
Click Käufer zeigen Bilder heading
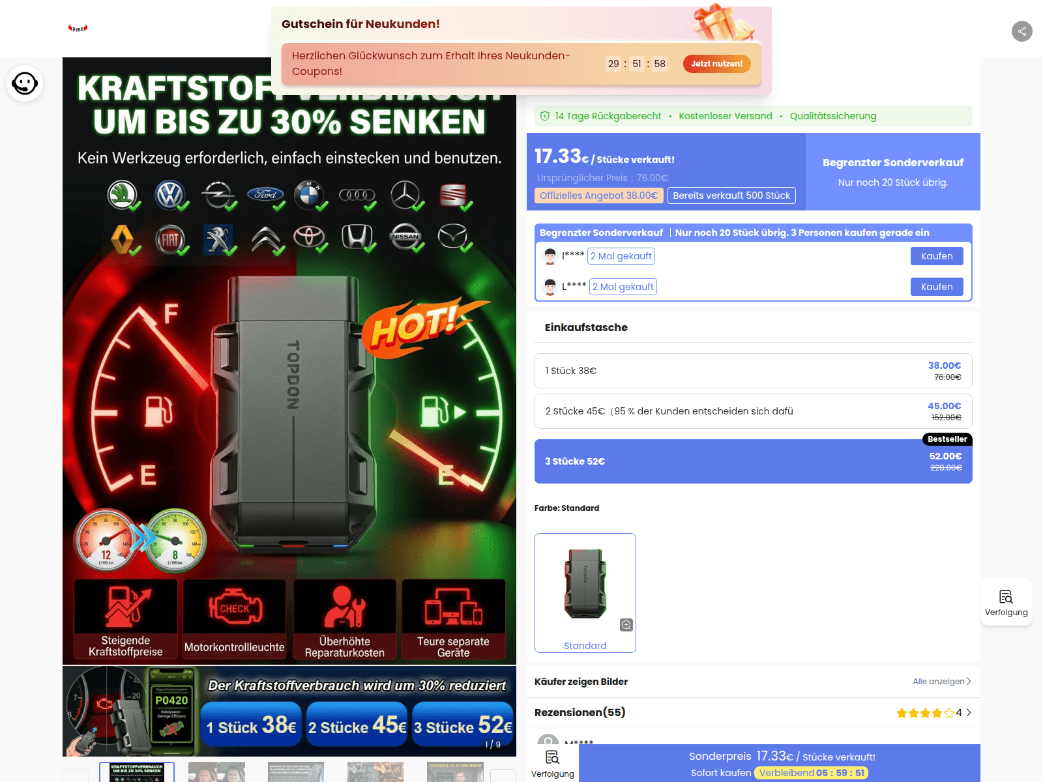point(581,682)
